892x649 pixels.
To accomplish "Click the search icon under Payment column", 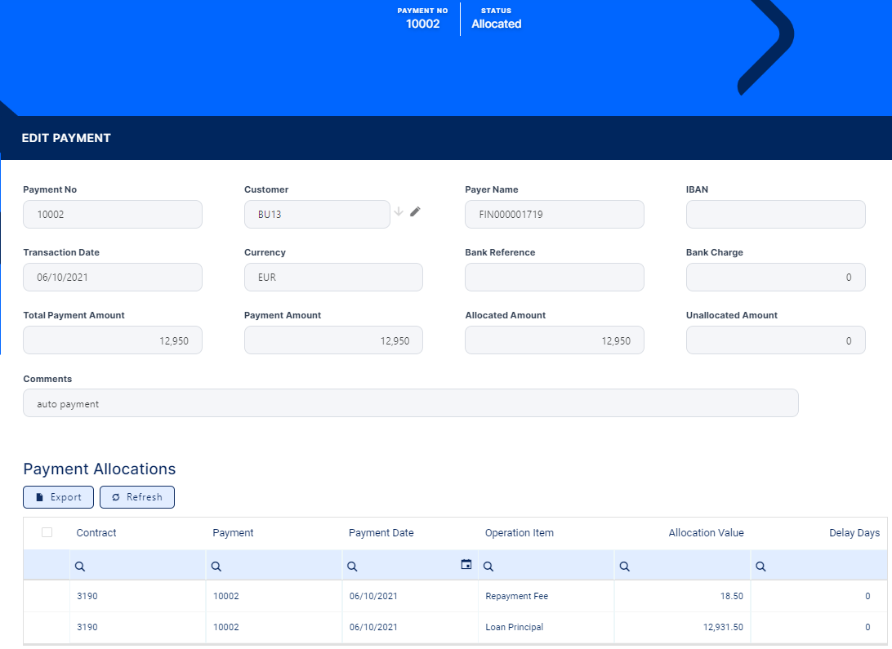I will pyautogui.click(x=216, y=567).
